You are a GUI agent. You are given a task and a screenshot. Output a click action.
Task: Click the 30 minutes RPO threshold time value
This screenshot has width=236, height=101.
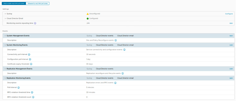coord(91,92)
